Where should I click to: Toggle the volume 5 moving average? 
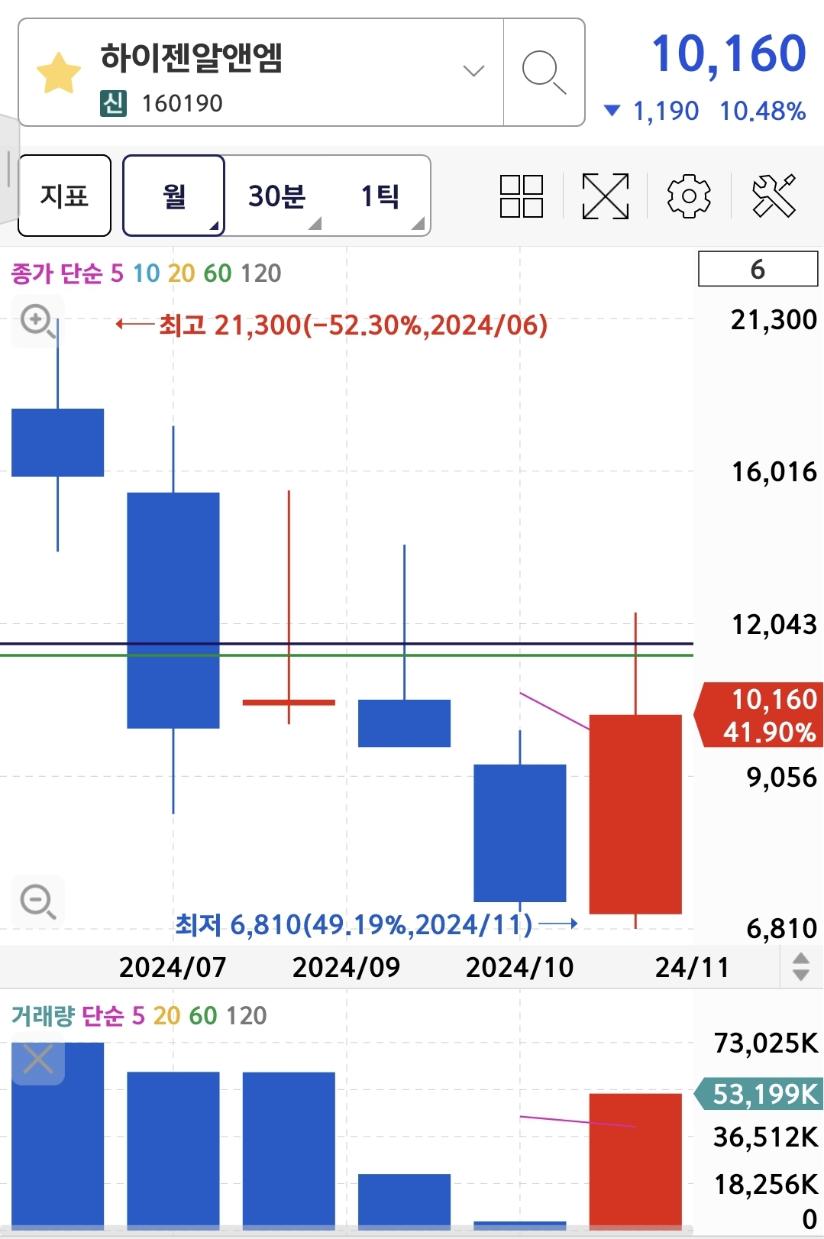click(138, 1016)
